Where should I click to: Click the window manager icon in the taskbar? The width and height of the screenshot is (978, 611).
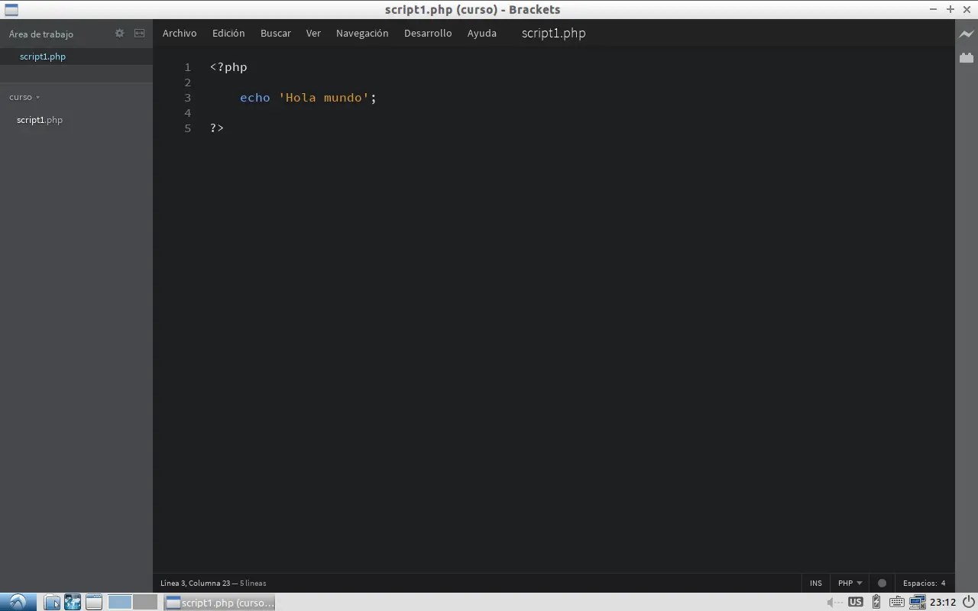pyautogui.click(x=93, y=602)
